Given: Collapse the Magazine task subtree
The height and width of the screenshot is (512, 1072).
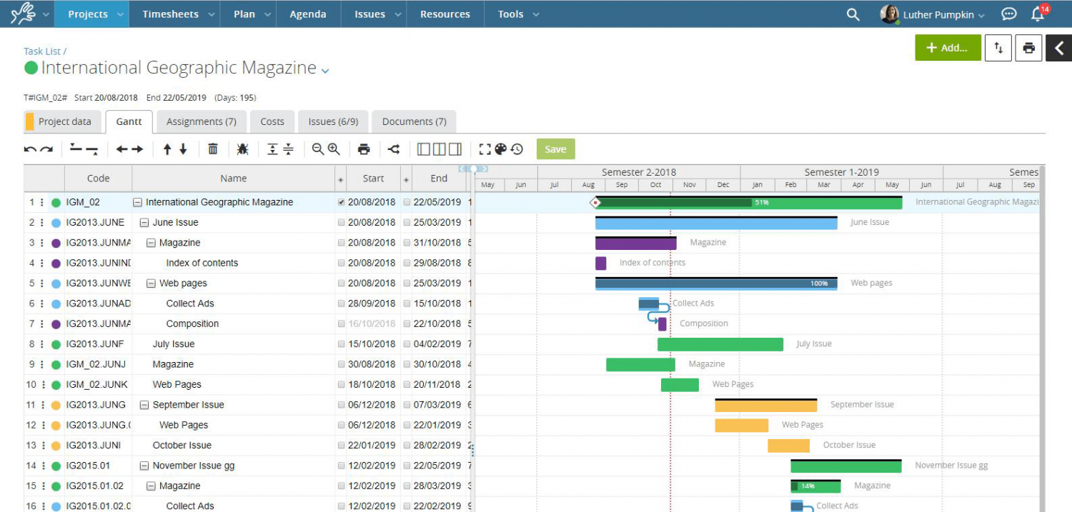Looking at the screenshot, I should 150,242.
